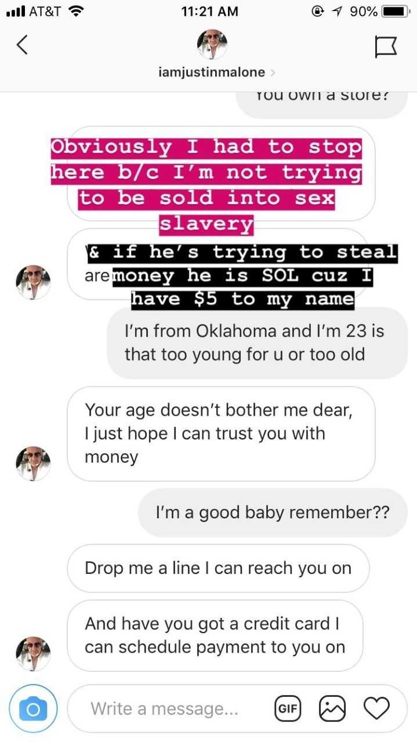Select the 'Your age doesn't bother me' message
Image resolution: width=417 pixels, height=742 pixels.
tap(221, 434)
